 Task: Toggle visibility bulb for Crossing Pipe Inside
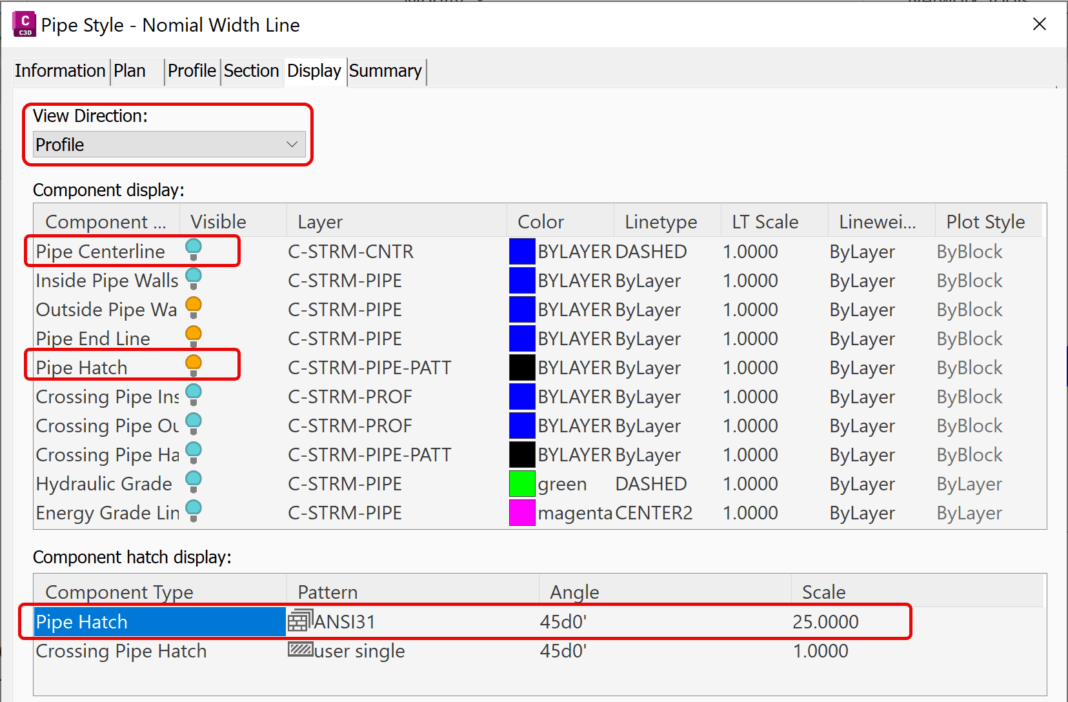(x=194, y=395)
